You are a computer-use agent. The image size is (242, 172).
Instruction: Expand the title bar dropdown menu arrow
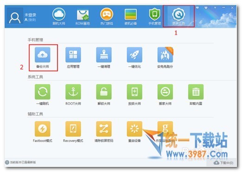[215, 8]
